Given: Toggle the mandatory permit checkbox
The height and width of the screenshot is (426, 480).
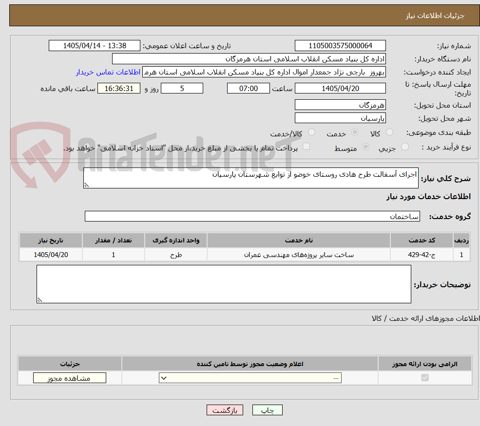Looking at the screenshot, I should tap(425, 378).
